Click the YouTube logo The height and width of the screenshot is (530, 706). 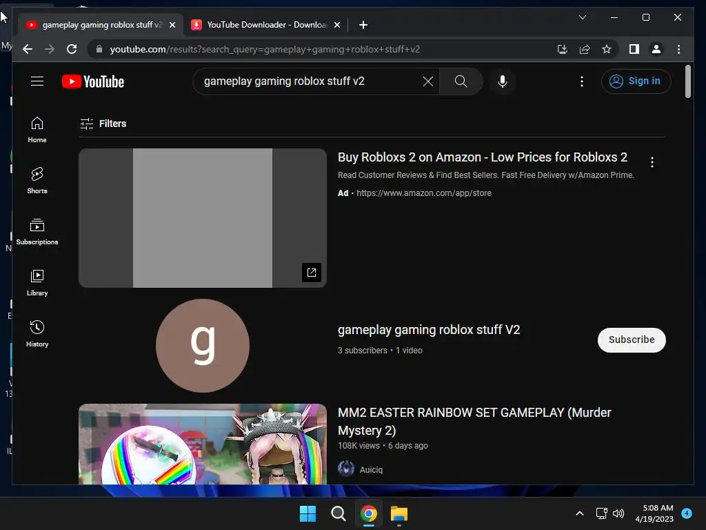pyautogui.click(x=93, y=81)
